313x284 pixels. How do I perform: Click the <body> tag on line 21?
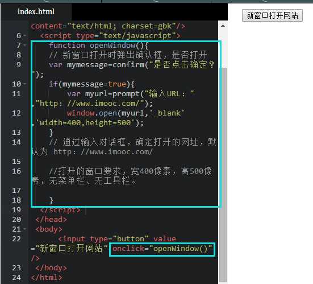pos(49,229)
